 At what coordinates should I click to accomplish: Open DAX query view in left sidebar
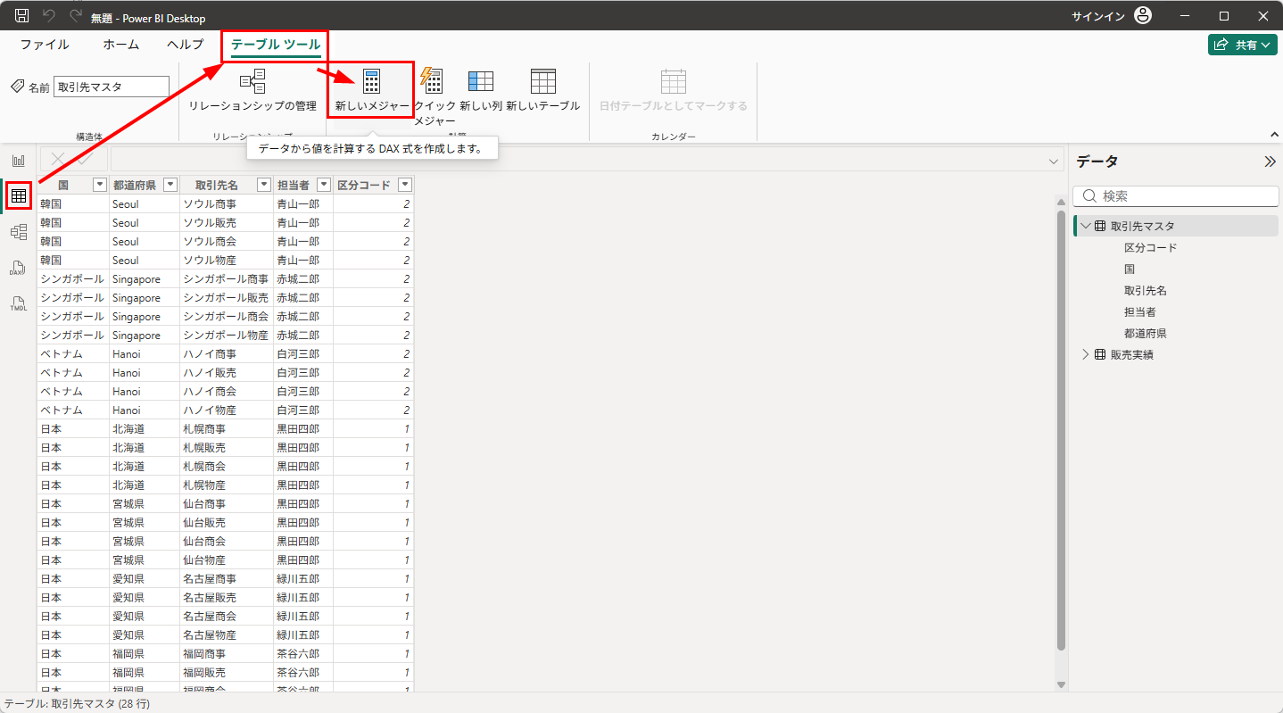(x=18, y=268)
